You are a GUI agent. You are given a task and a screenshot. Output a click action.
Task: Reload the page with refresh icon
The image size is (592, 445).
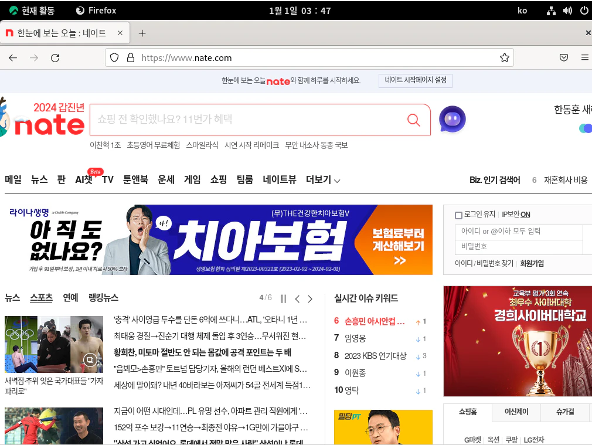(x=55, y=58)
